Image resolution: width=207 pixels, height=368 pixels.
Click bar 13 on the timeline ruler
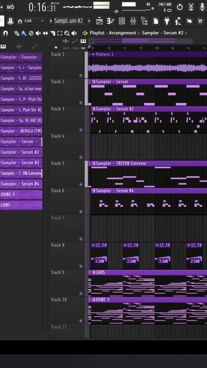point(156,48)
